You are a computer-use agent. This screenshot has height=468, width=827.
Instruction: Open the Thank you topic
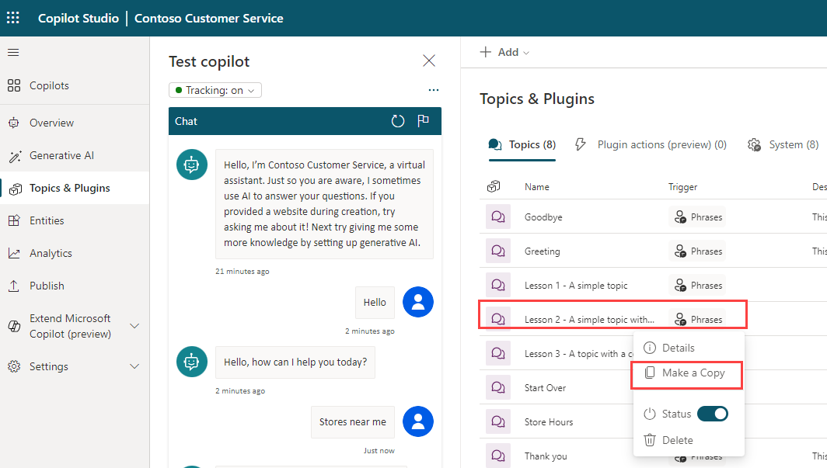[x=546, y=456]
